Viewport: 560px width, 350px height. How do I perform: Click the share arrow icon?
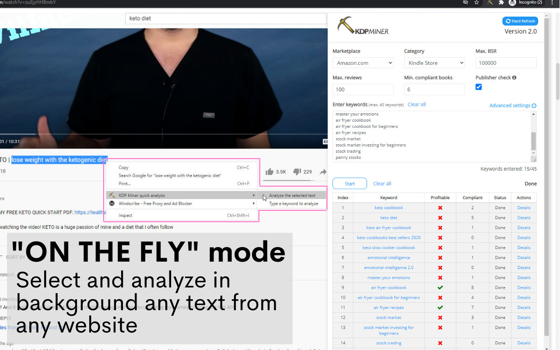coord(323,172)
